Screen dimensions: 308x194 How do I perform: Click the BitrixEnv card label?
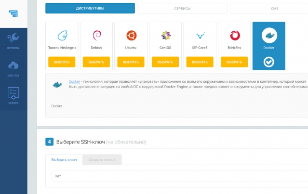point(234,48)
